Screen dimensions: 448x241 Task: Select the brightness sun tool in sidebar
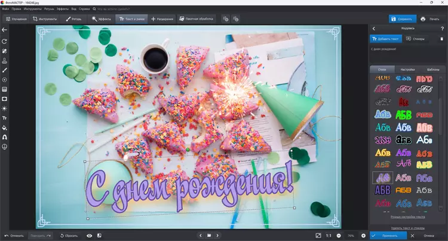(x=4, y=108)
